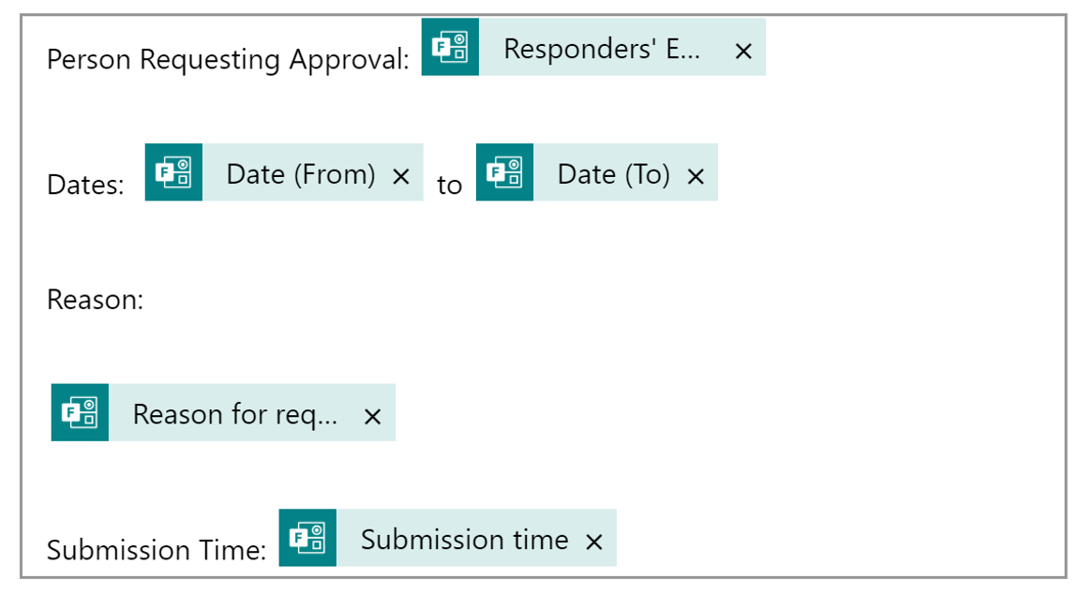Remove the Responders' Email dynamic content token
Screen dimensions: 1078x594
(743, 51)
